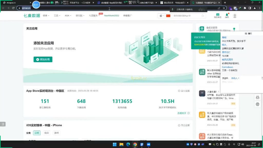The image size is (263, 148).
Task: Click the search magnifier icon
Action: (x=203, y=16)
